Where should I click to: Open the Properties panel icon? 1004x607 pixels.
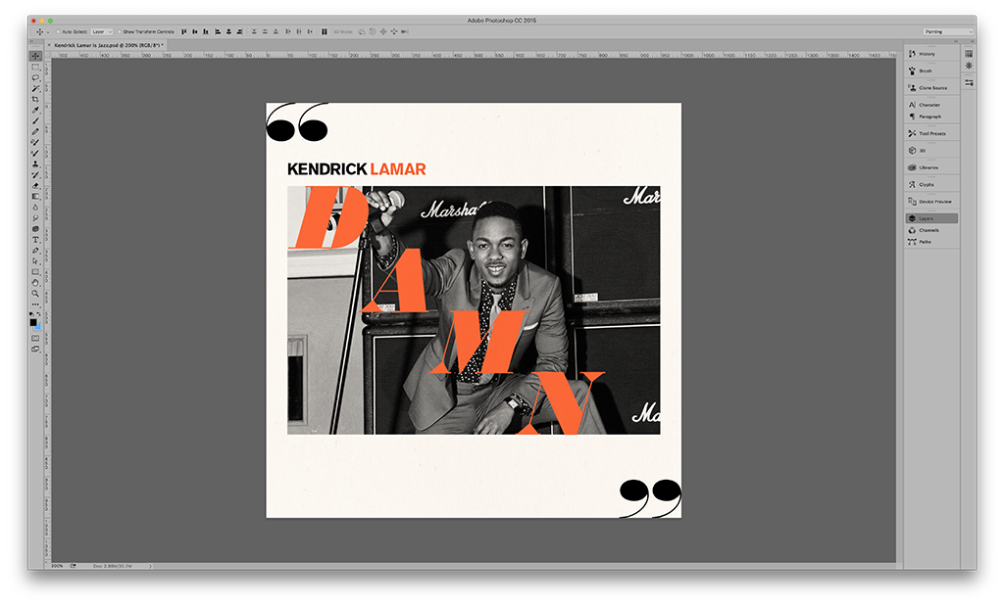coord(969,82)
